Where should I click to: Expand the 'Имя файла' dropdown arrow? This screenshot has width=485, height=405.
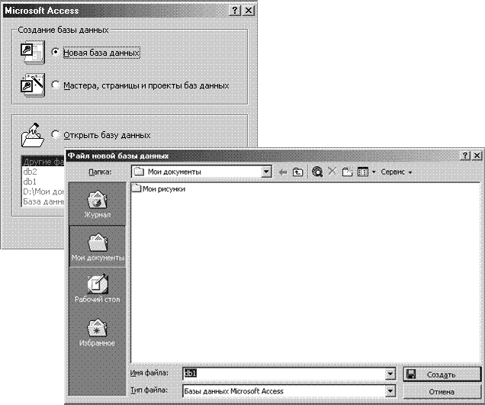[x=390, y=374]
